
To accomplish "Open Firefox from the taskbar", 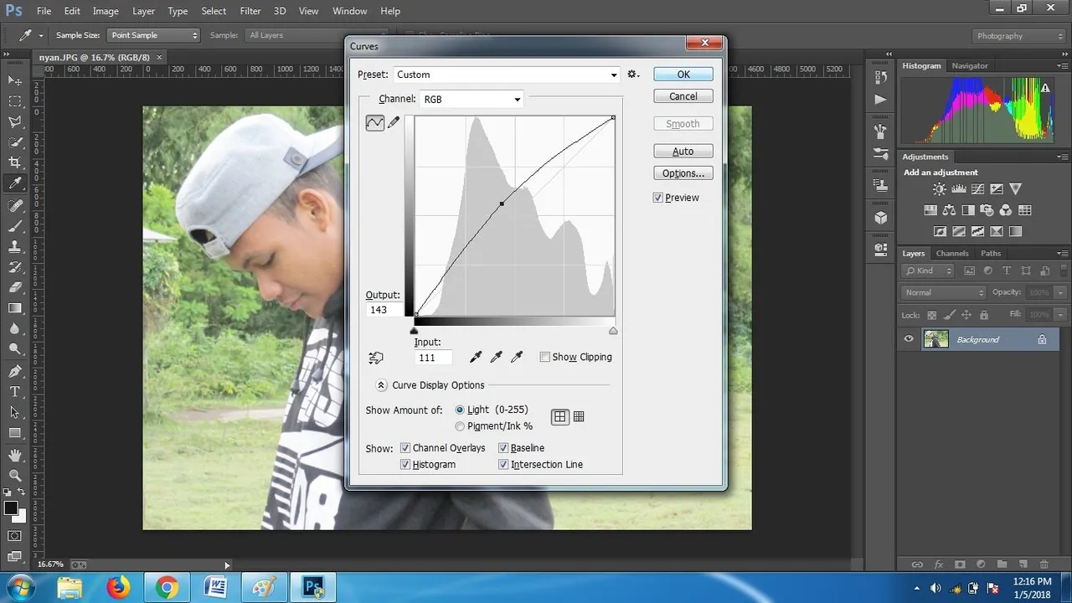I will 118,588.
